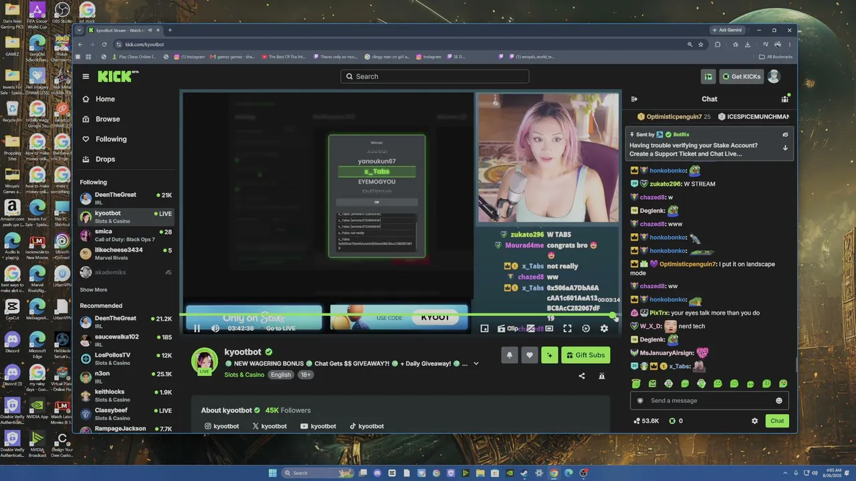Select the kyootbot Stream browser tab

click(x=124, y=30)
